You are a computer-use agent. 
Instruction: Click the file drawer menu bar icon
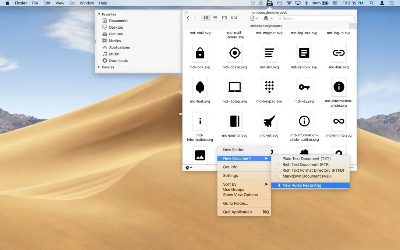pyautogui.click(x=269, y=3)
